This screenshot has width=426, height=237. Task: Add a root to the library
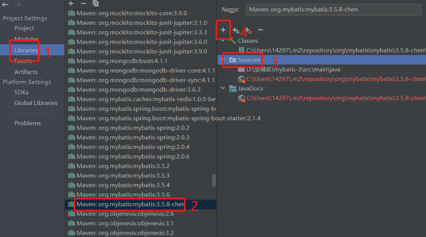(x=223, y=30)
